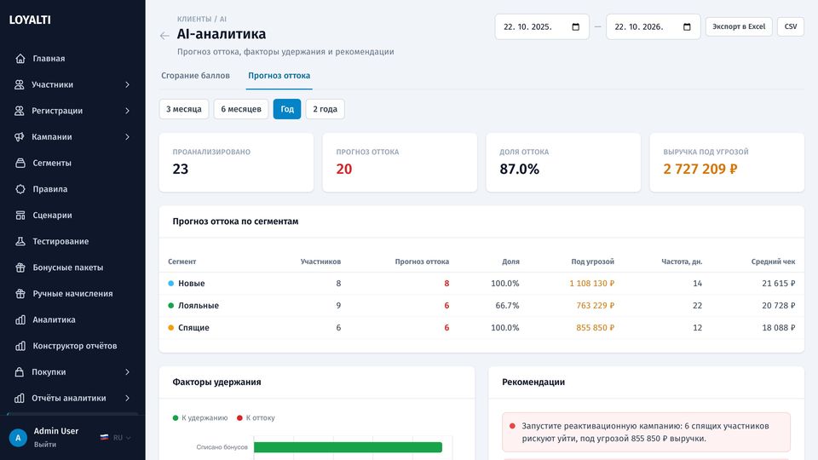Screen dimensions: 818x460
Task: Click the LOYALTI logo
Action: point(30,20)
